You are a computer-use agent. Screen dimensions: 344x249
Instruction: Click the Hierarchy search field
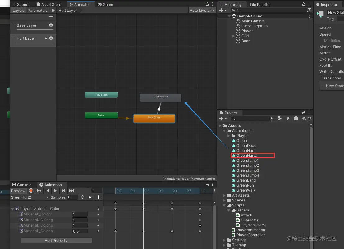pos(269,10)
